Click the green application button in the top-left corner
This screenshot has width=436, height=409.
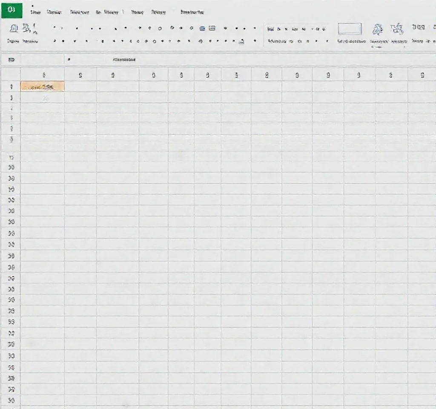(x=11, y=10)
